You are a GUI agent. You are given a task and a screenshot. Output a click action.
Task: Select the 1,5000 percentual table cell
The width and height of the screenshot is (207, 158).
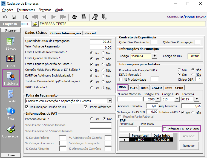click(x=140, y=140)
